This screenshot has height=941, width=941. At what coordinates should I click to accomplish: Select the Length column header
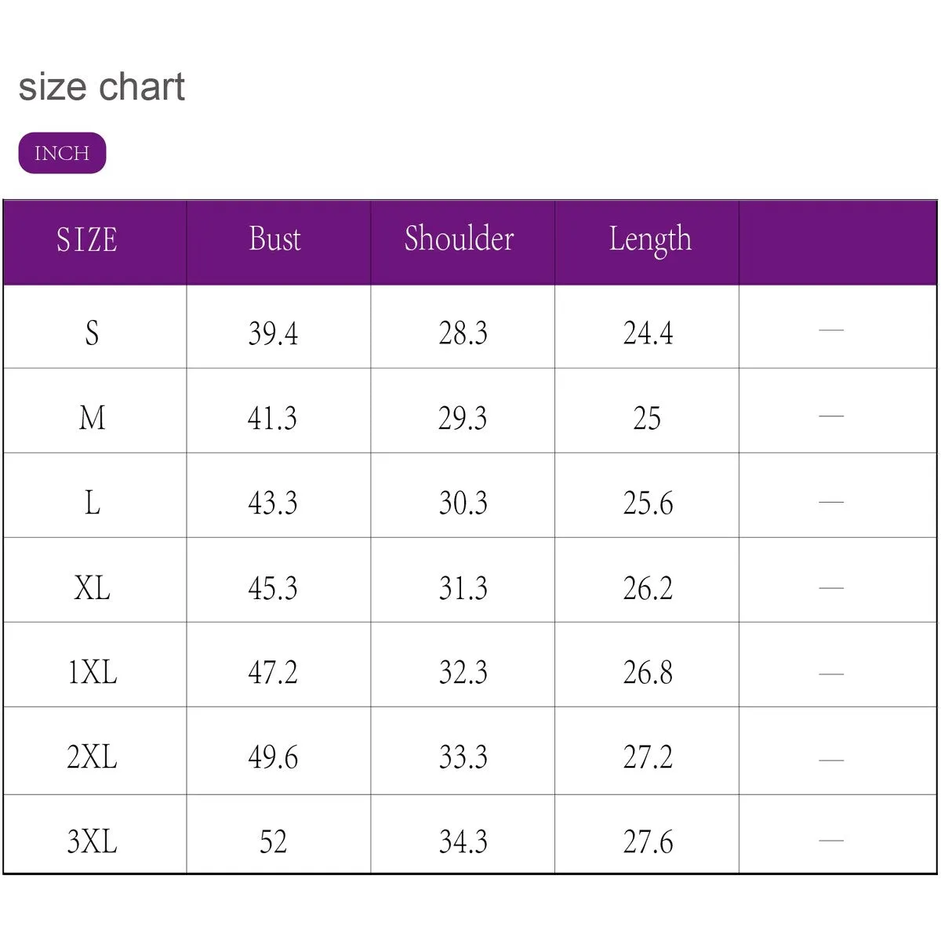point(650,240)
